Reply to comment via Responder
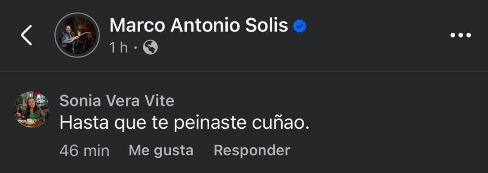Viewport: 488px width, 173px height. (252, 151)
